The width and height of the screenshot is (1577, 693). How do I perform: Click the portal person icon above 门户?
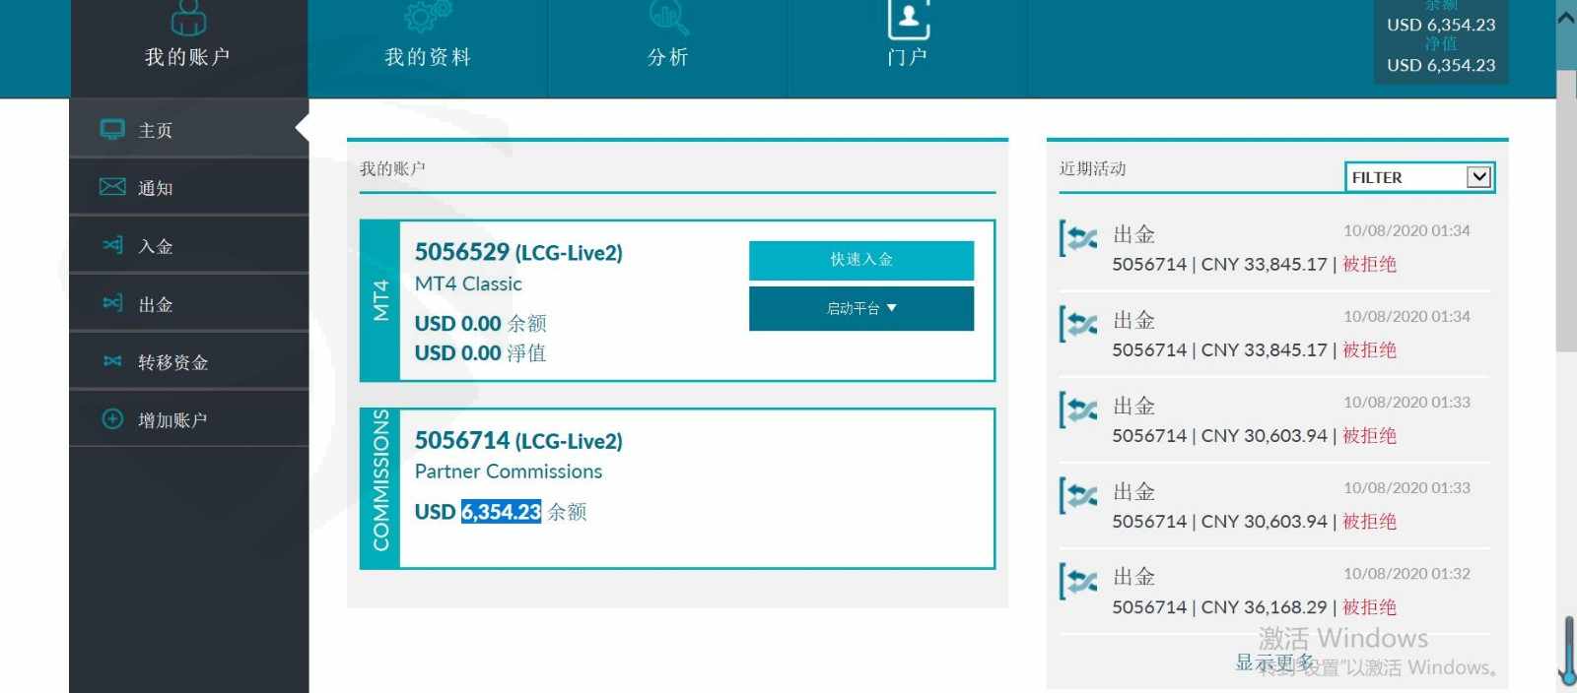click(908, 18)
